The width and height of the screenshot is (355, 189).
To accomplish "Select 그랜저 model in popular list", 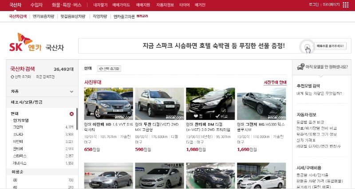I will point(18,127).
